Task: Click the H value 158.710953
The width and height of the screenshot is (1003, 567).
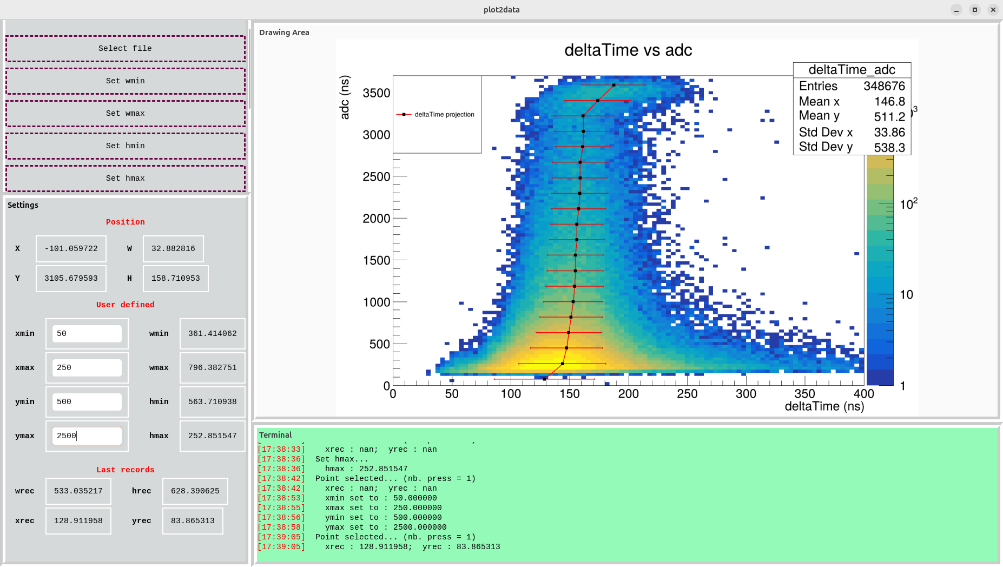Action: click(175, 279)
